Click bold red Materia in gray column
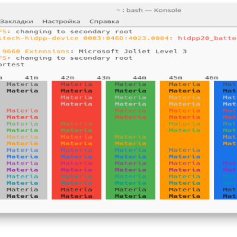The width and height of the screenshot is (237, 237). (x=23, y=117)
